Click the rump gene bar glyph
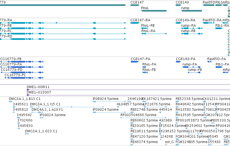 coord(191,11)
